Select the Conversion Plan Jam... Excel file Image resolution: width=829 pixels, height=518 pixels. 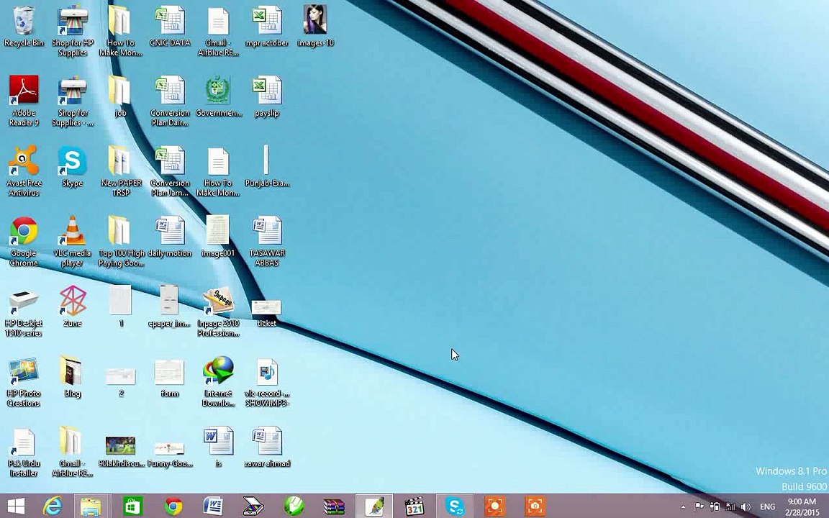(170, 171)
